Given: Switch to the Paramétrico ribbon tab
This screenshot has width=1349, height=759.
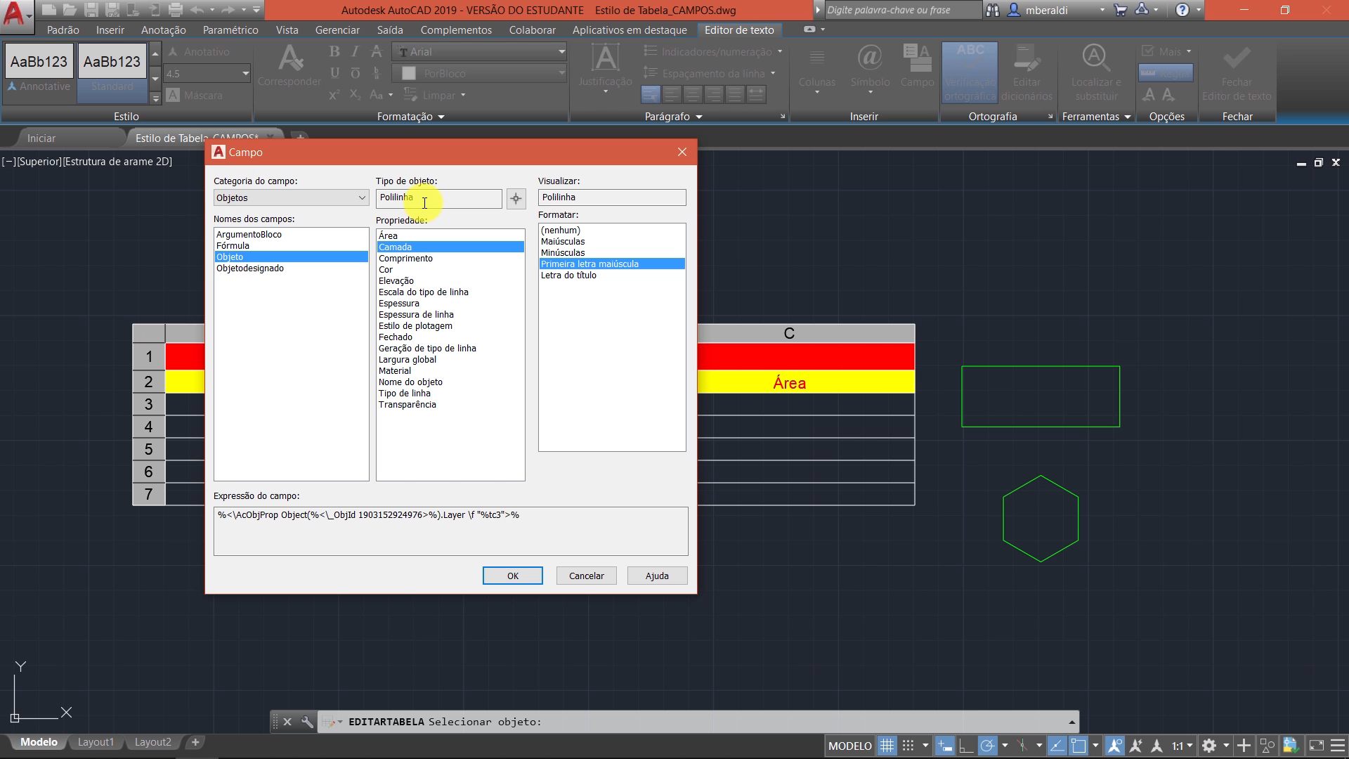Looking at the screenshot, I should pyautogui.click(x=232, y=30).
